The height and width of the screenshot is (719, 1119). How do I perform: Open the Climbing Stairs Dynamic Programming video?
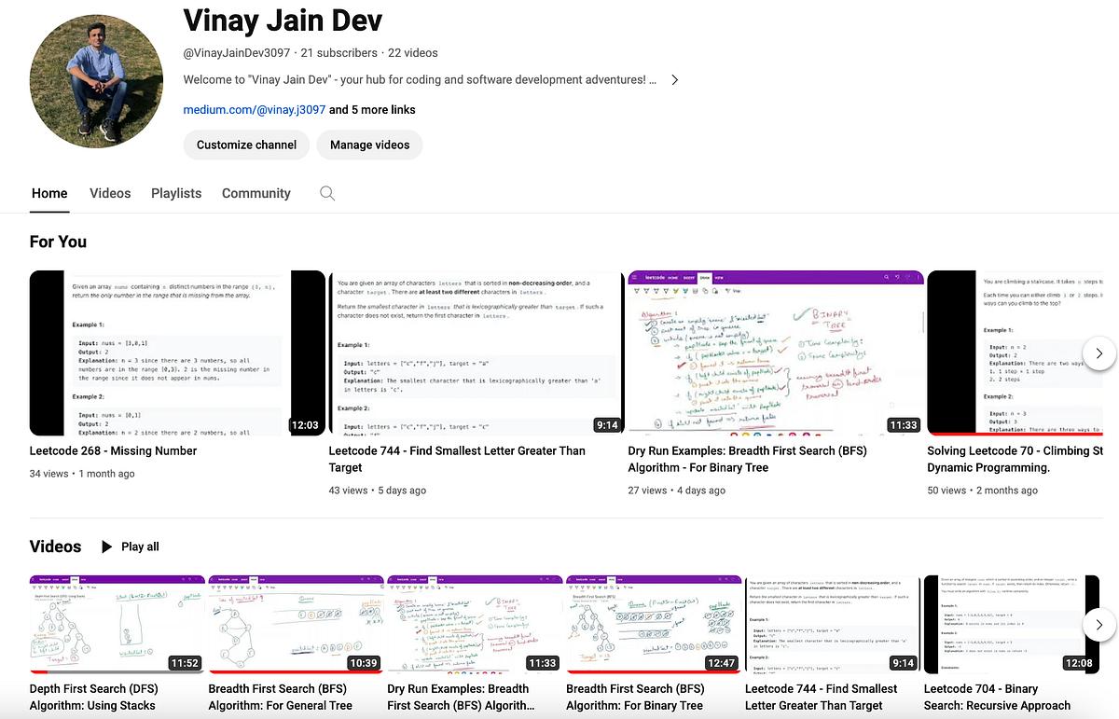click(x=1035, y=353)
